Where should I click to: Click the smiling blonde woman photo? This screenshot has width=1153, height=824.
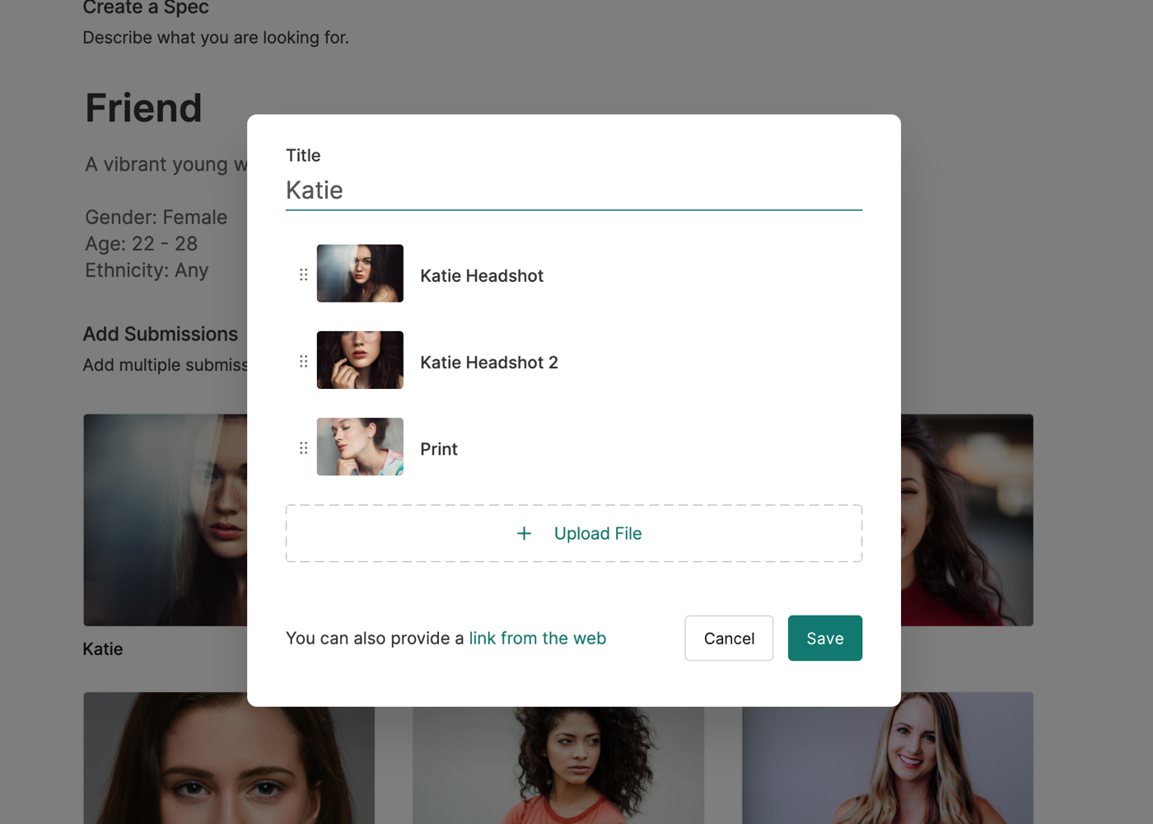pyautogui.click(x=888, y=760)
